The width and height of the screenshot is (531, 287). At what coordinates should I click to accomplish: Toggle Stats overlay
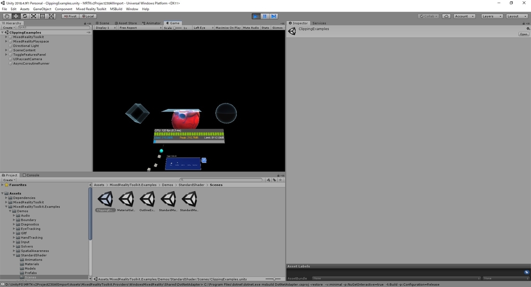pyautogui.click(x=265, y=28)
